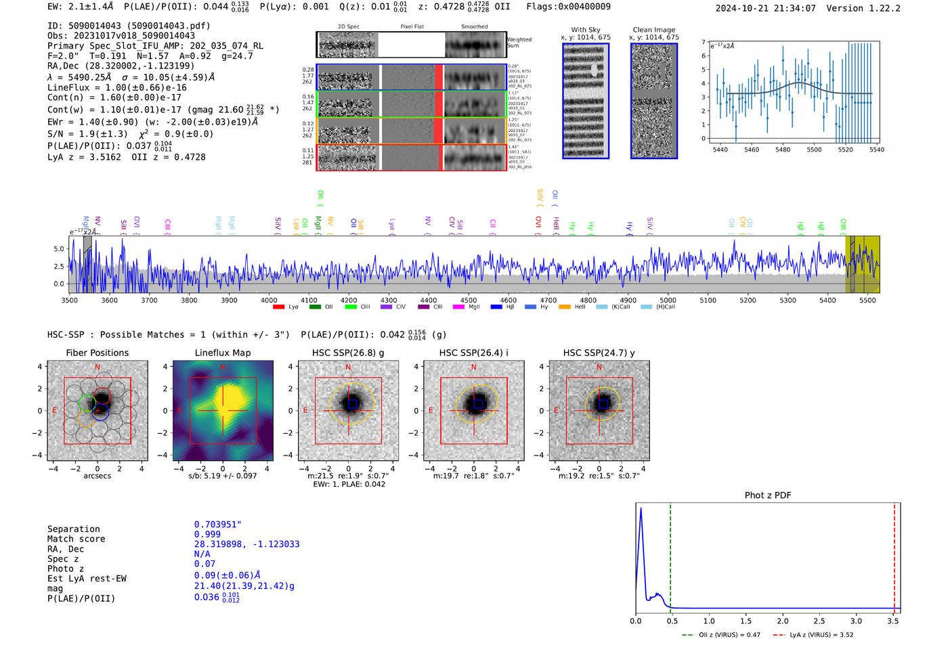Click the 'Obs: 20231017v018_5090014043' line
The height and width of the screenshot is (645, 948).
click(x=121, y=36)
